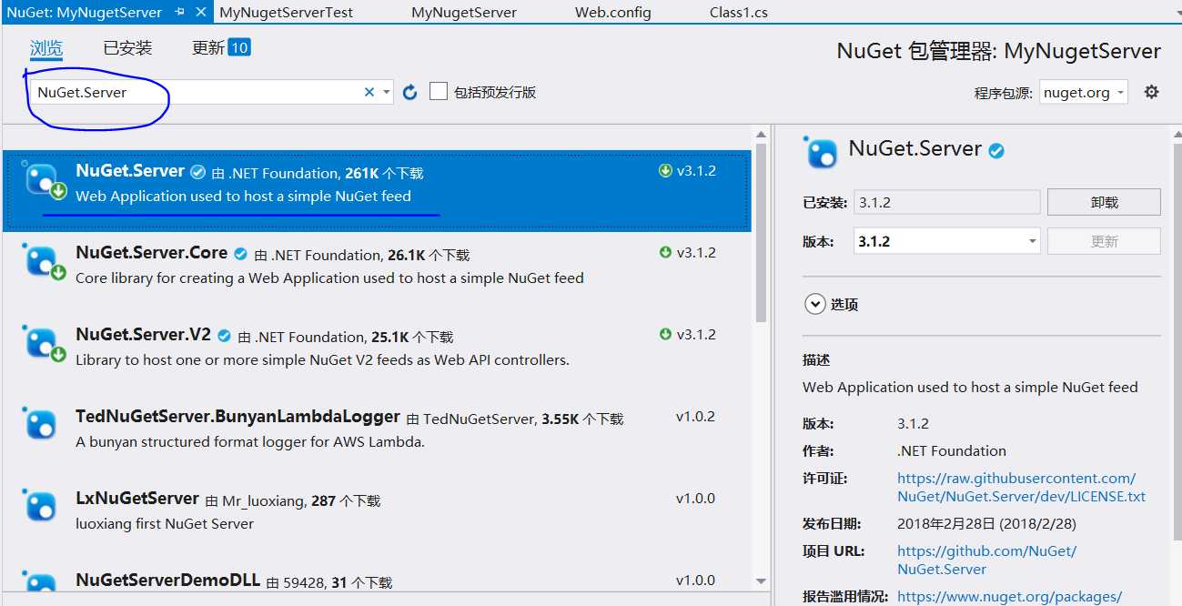Click 'A bunyan structured format logger' description

[250, 441]
